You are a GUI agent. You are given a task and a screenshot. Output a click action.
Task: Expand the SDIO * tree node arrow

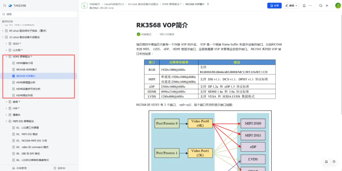pos(6,44)
